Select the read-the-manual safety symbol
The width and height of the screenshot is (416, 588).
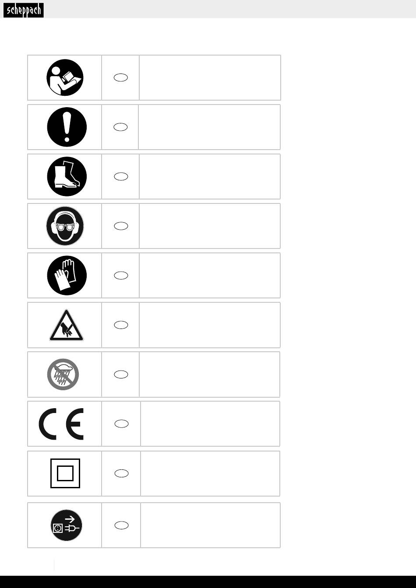(x=65, y=77)
